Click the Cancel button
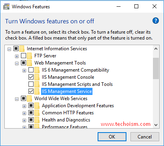 pyautogui.click(x=145, y=137)
